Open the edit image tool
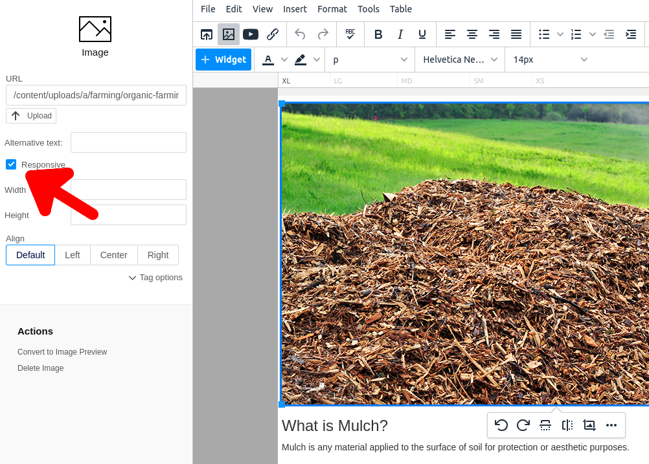This screenshot has width=649, height=464. click(x=589, y=425)
